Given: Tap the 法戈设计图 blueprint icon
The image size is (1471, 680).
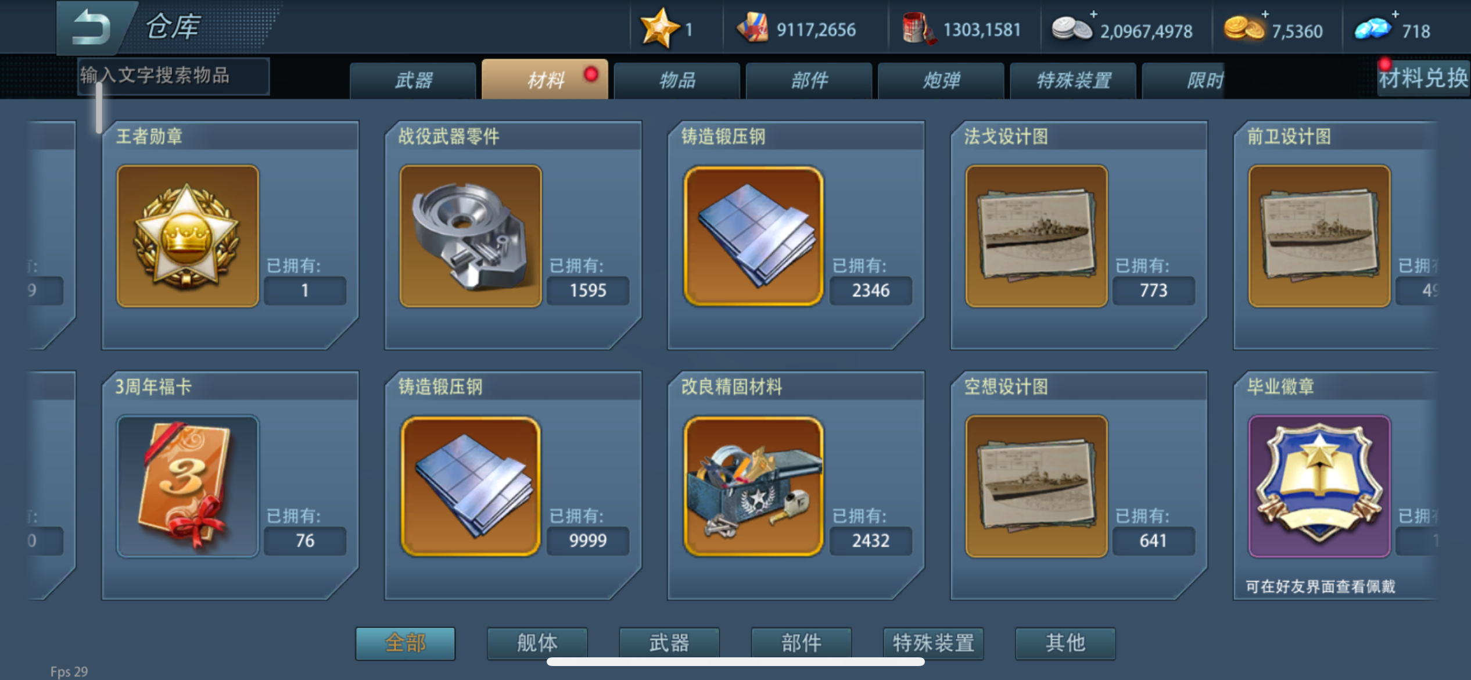Looking at the screenshot, I should pos(1036,236).
